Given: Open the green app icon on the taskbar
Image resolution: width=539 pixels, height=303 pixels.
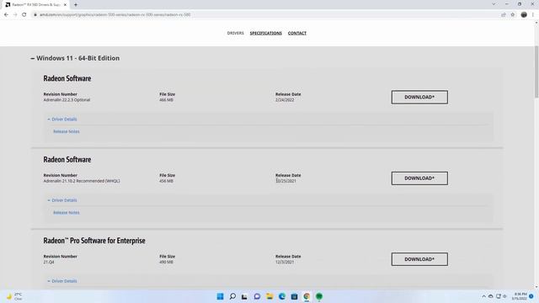Looking at the screenshot, I should [x=319, y=296].
